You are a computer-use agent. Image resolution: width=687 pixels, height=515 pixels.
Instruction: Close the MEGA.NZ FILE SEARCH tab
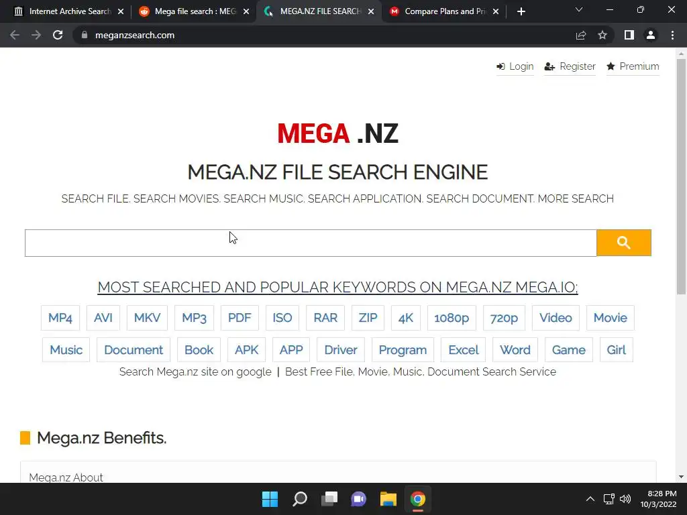371,11
